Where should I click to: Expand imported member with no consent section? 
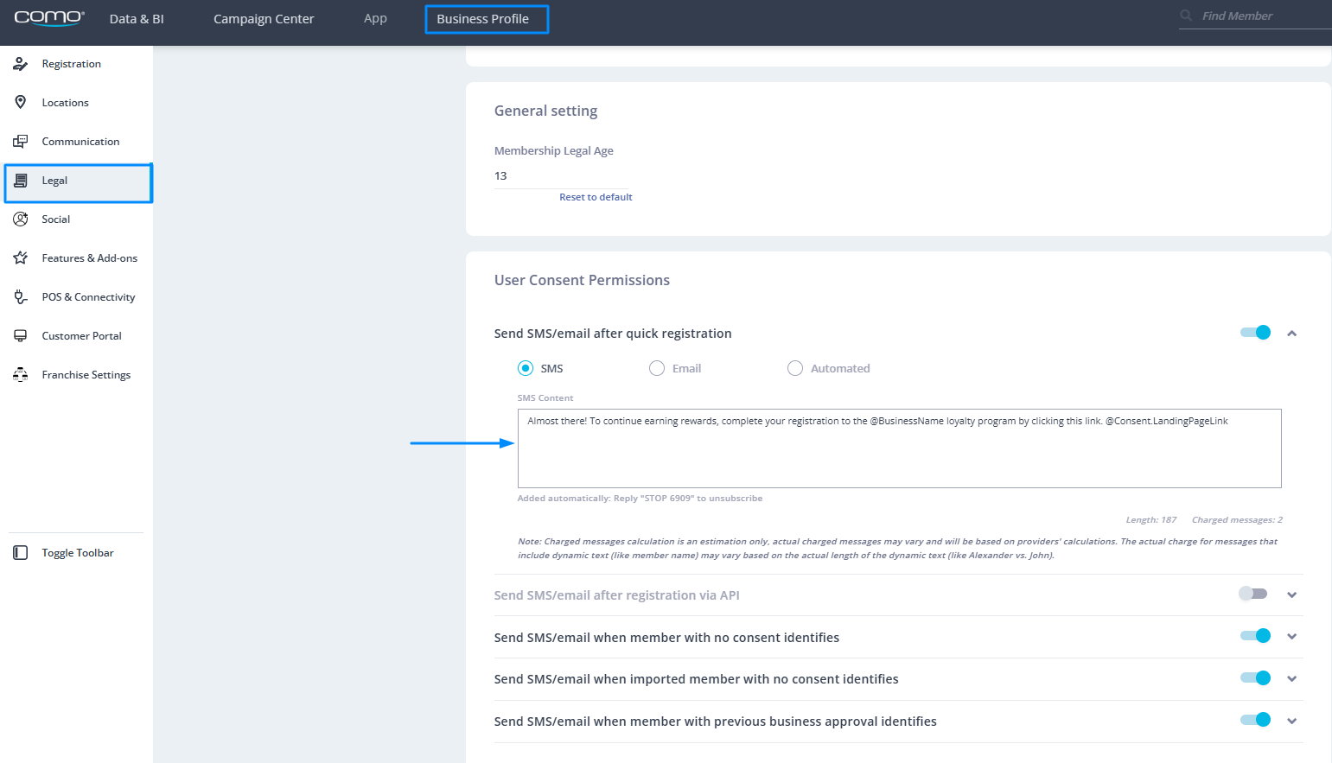tap(1291, 678)
